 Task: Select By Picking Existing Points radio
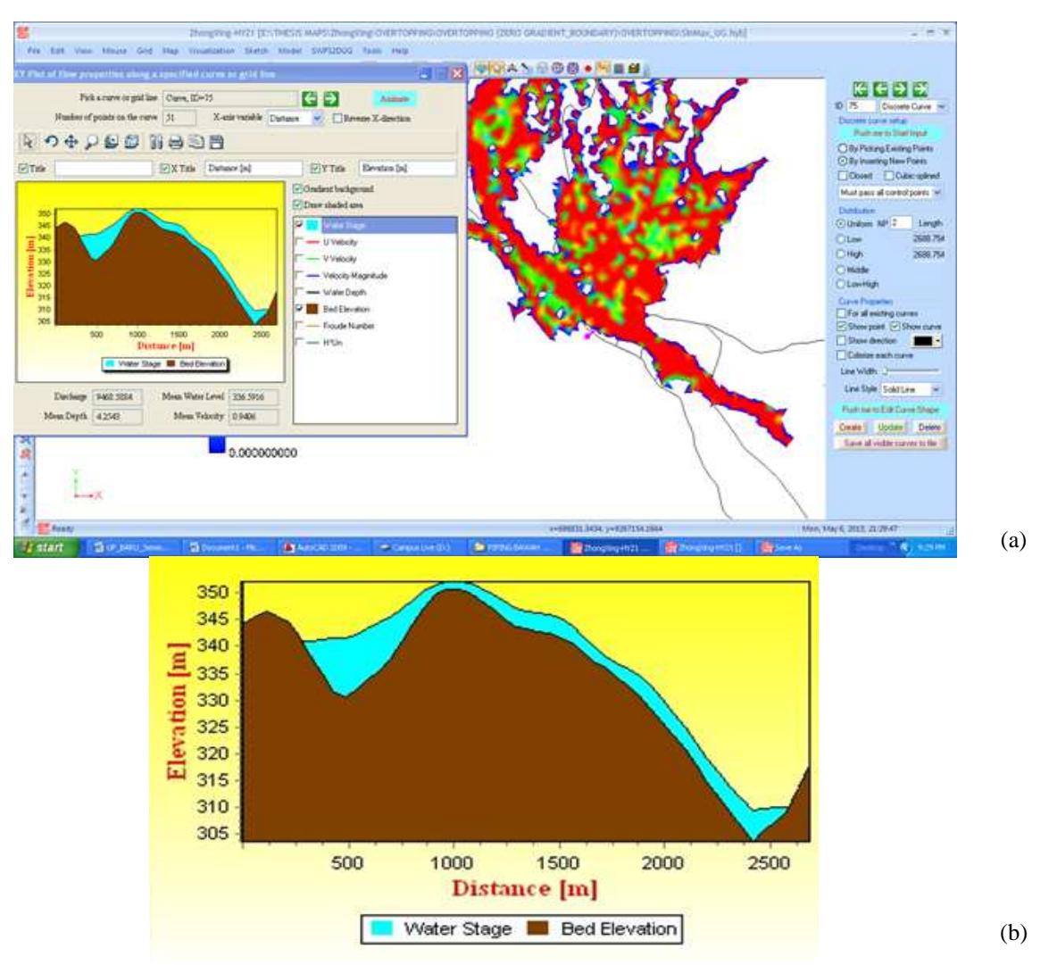tap(843, 148)
